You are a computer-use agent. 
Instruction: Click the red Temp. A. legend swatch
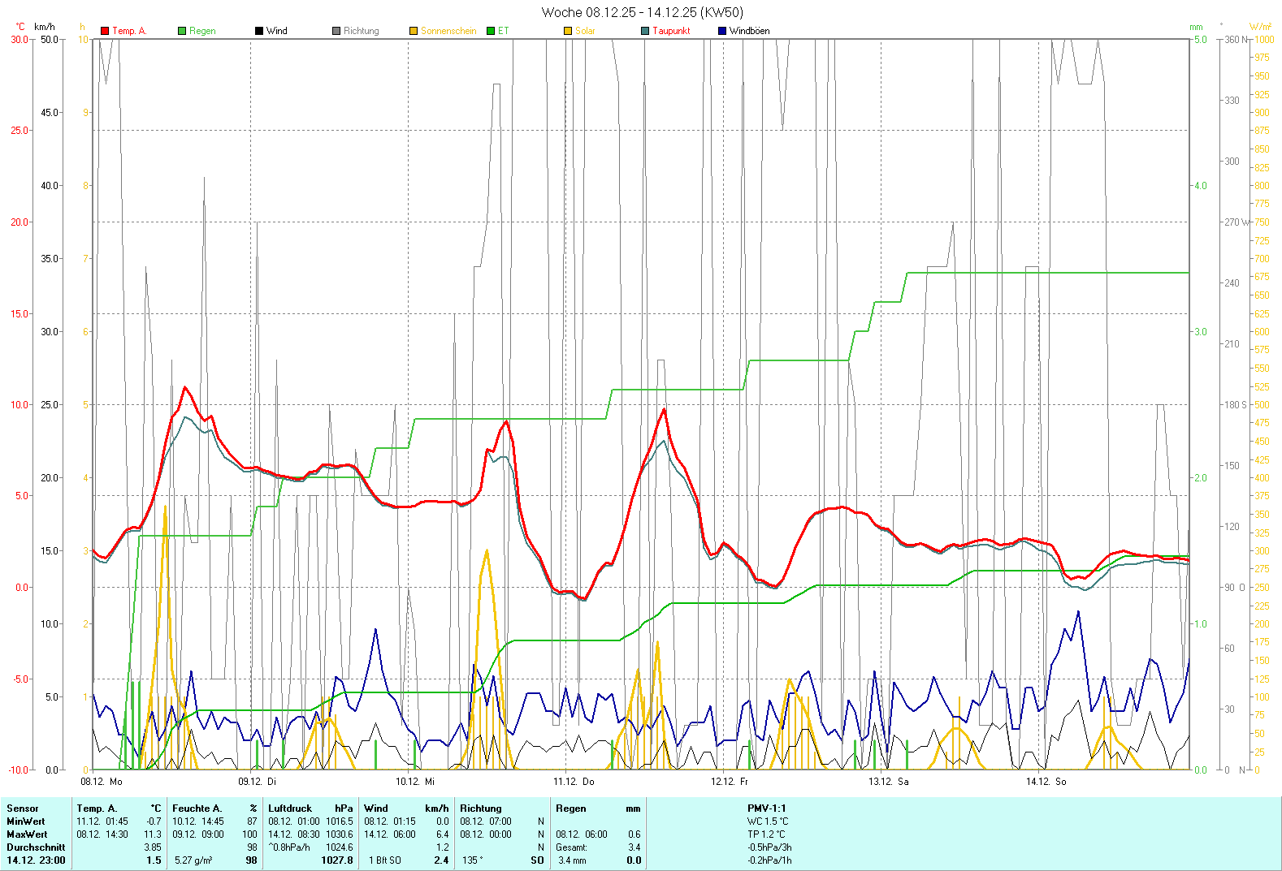[105, 31]
